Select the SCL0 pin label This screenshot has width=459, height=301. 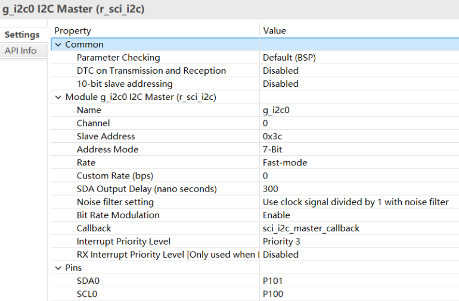pos(87,294)
